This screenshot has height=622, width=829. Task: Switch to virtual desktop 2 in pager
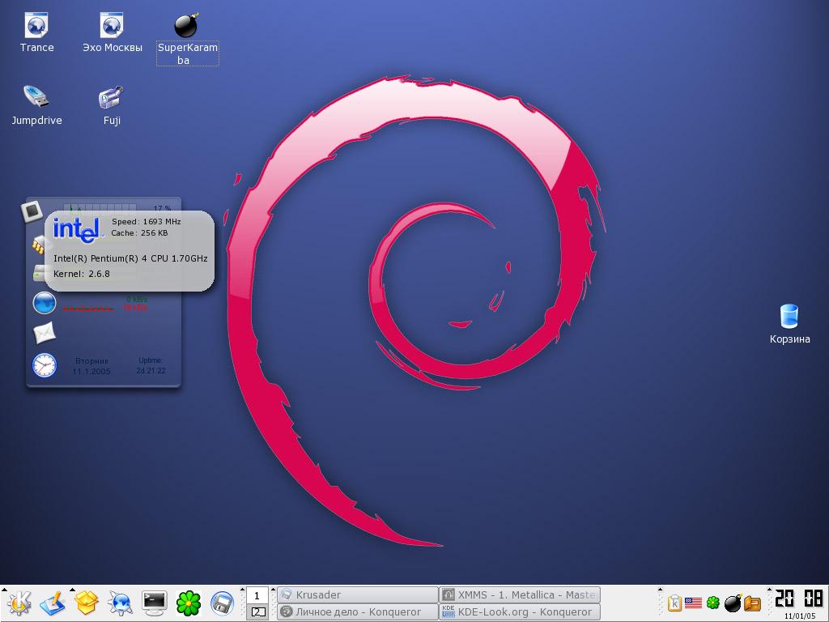(257, 611)
